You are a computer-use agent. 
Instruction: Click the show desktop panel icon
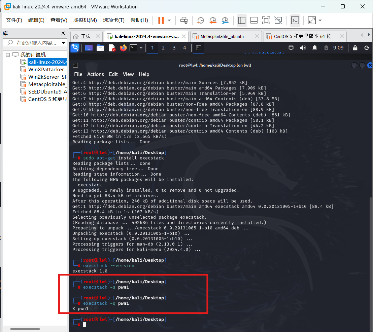click(89, 48)
